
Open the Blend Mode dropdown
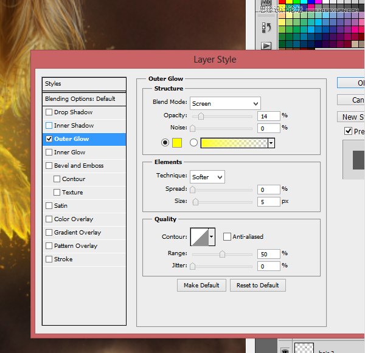225,103
